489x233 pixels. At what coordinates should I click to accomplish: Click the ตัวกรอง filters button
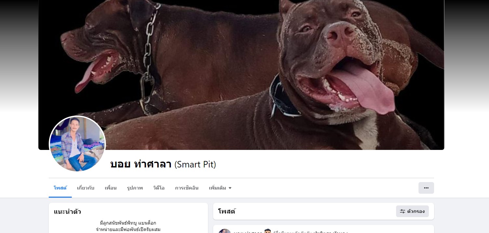point(412,211)
